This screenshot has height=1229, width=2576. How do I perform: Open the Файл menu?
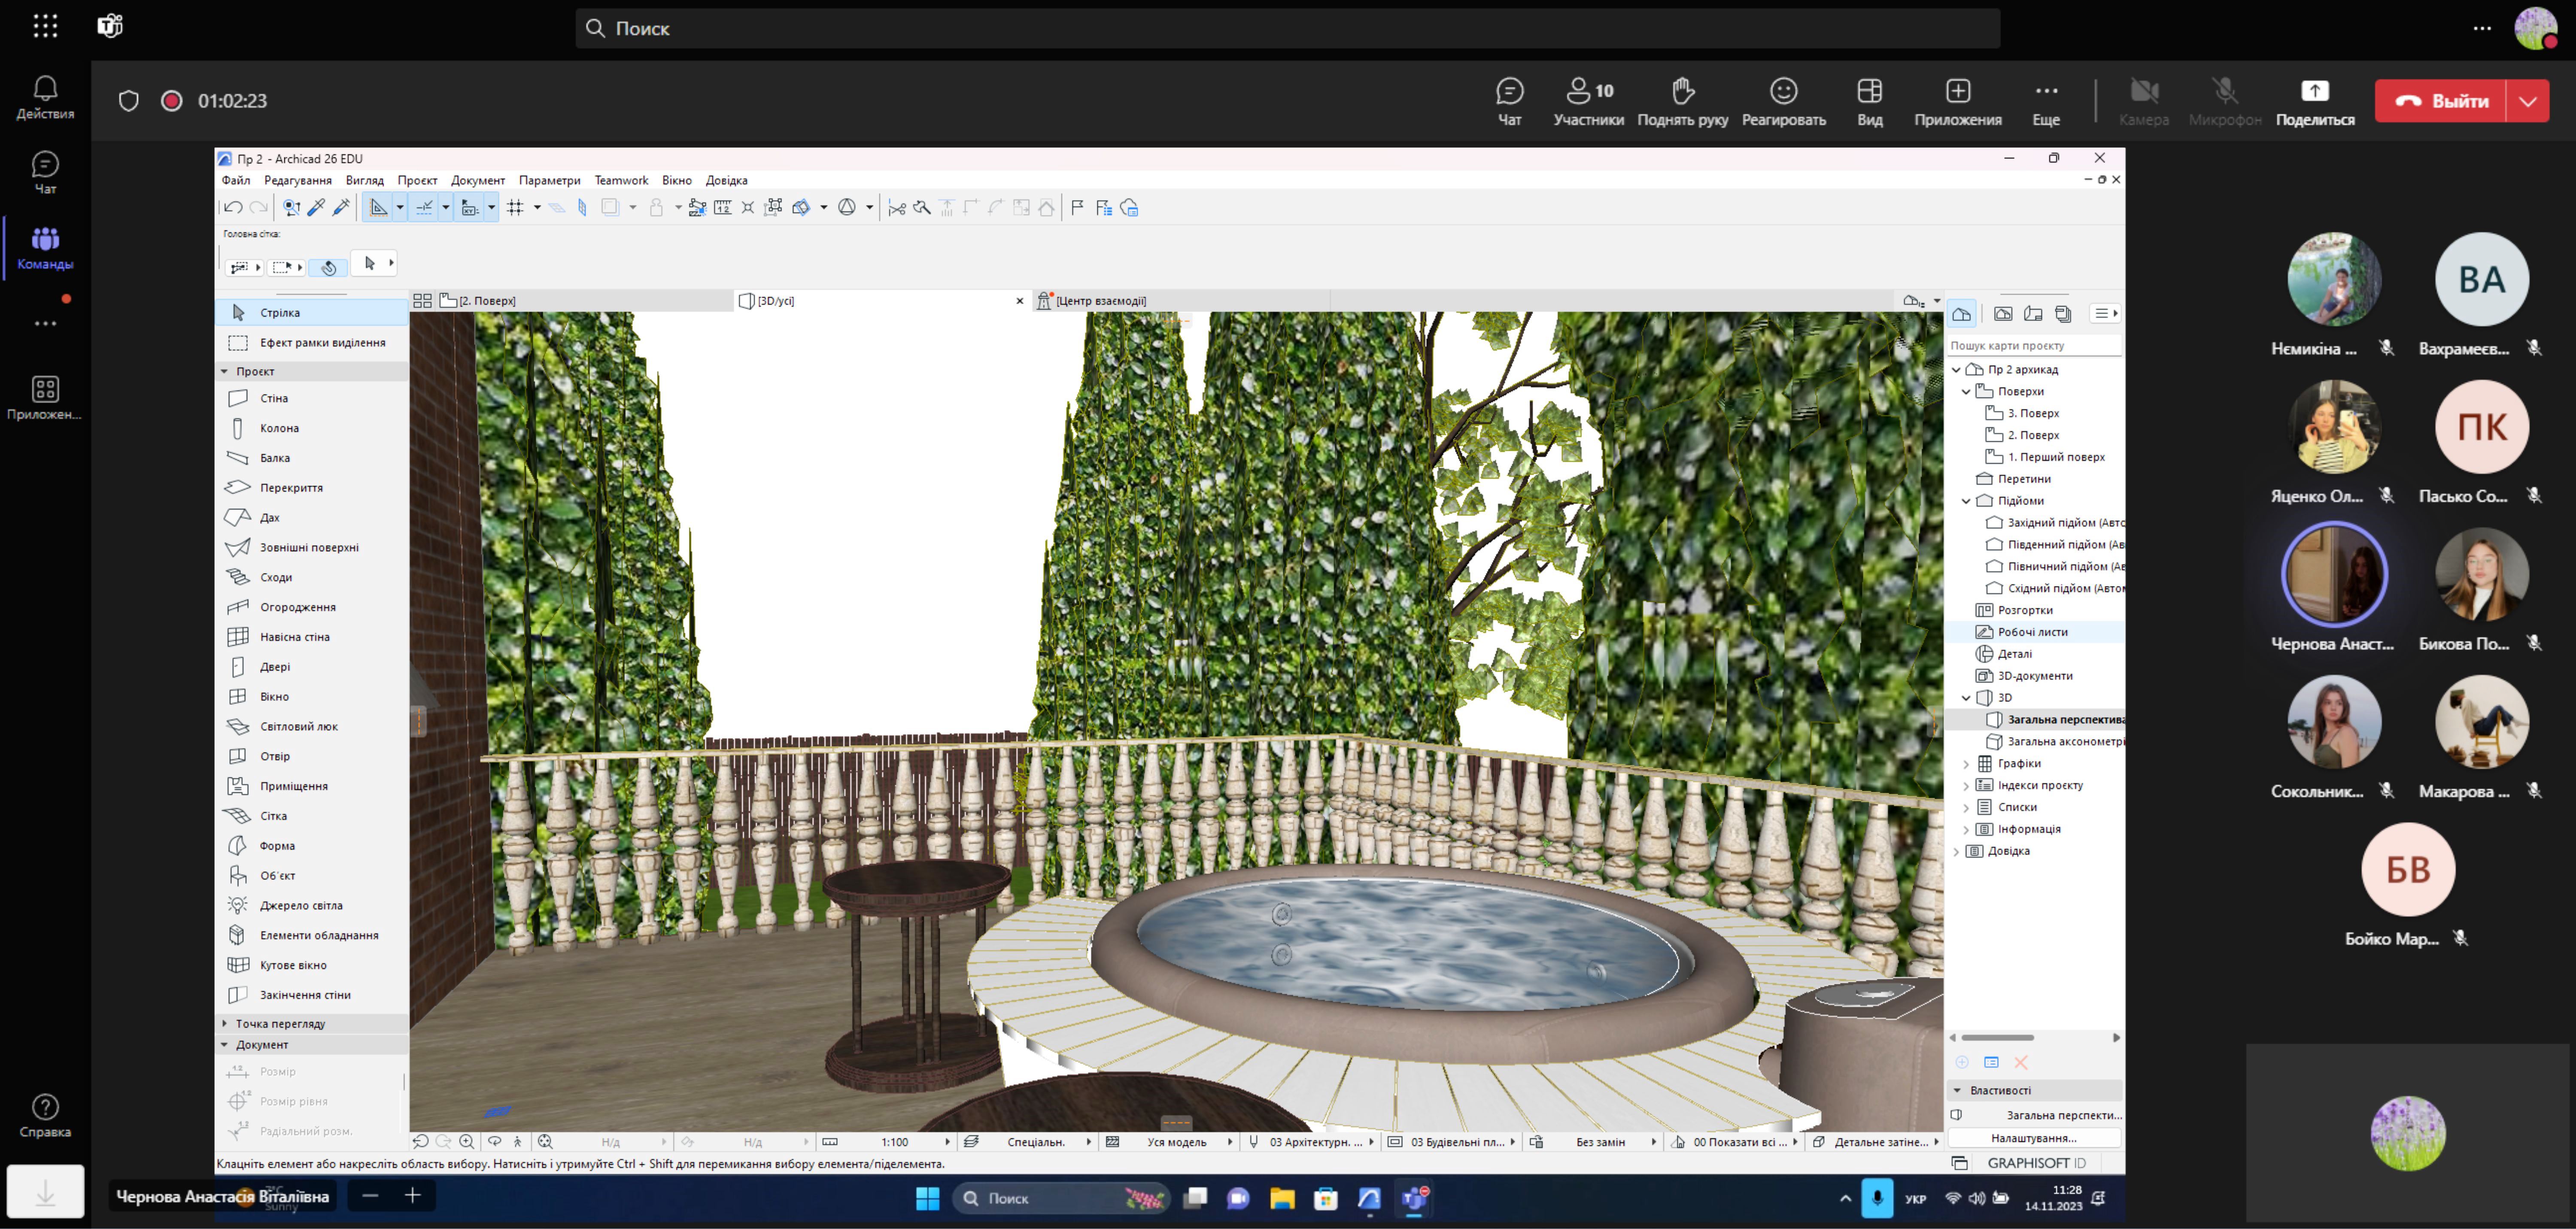(x=236, y=181)
